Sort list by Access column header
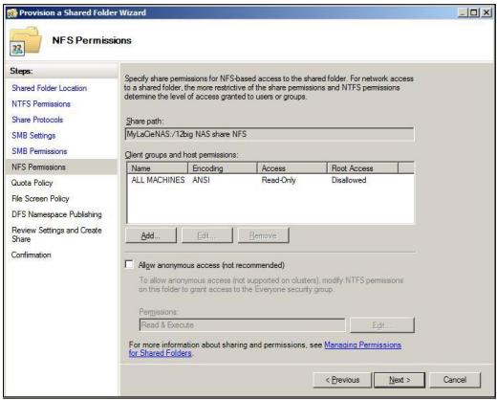Screen dimensions: 497x400 292,168
